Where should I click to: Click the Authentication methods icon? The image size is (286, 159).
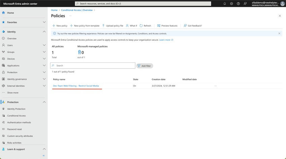pos(3,122)
